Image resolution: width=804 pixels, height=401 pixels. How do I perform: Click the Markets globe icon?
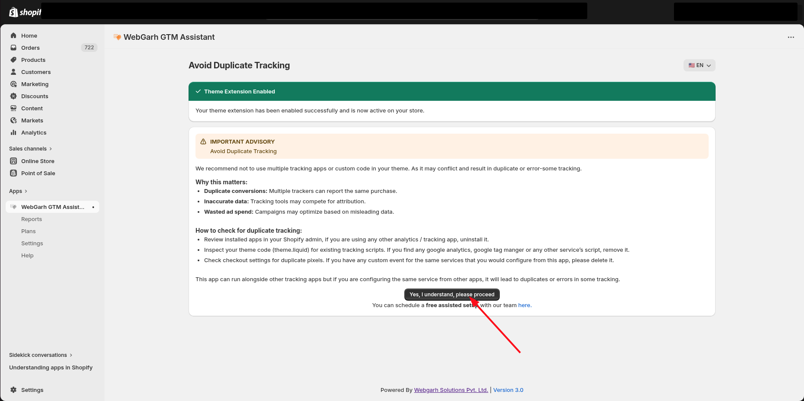pyautogui.click(x=13, y=120)
